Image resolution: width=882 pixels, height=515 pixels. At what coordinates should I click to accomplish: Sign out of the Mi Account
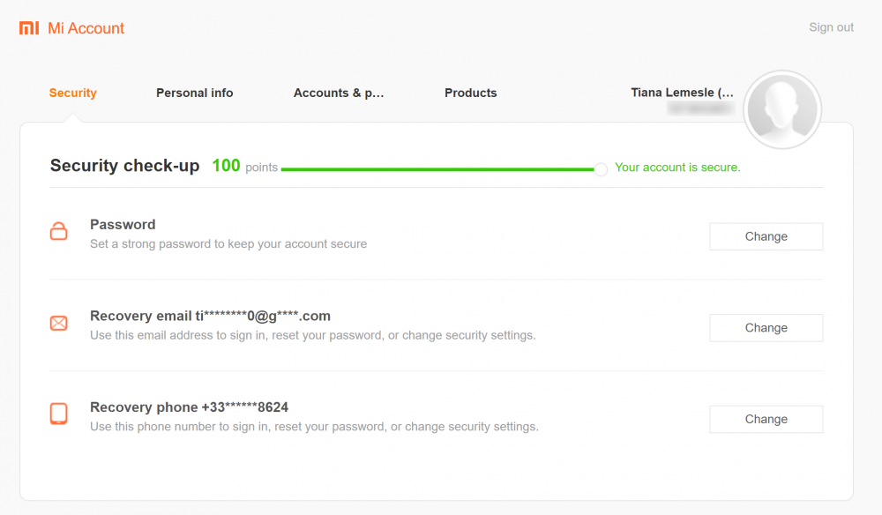point(830,27)
